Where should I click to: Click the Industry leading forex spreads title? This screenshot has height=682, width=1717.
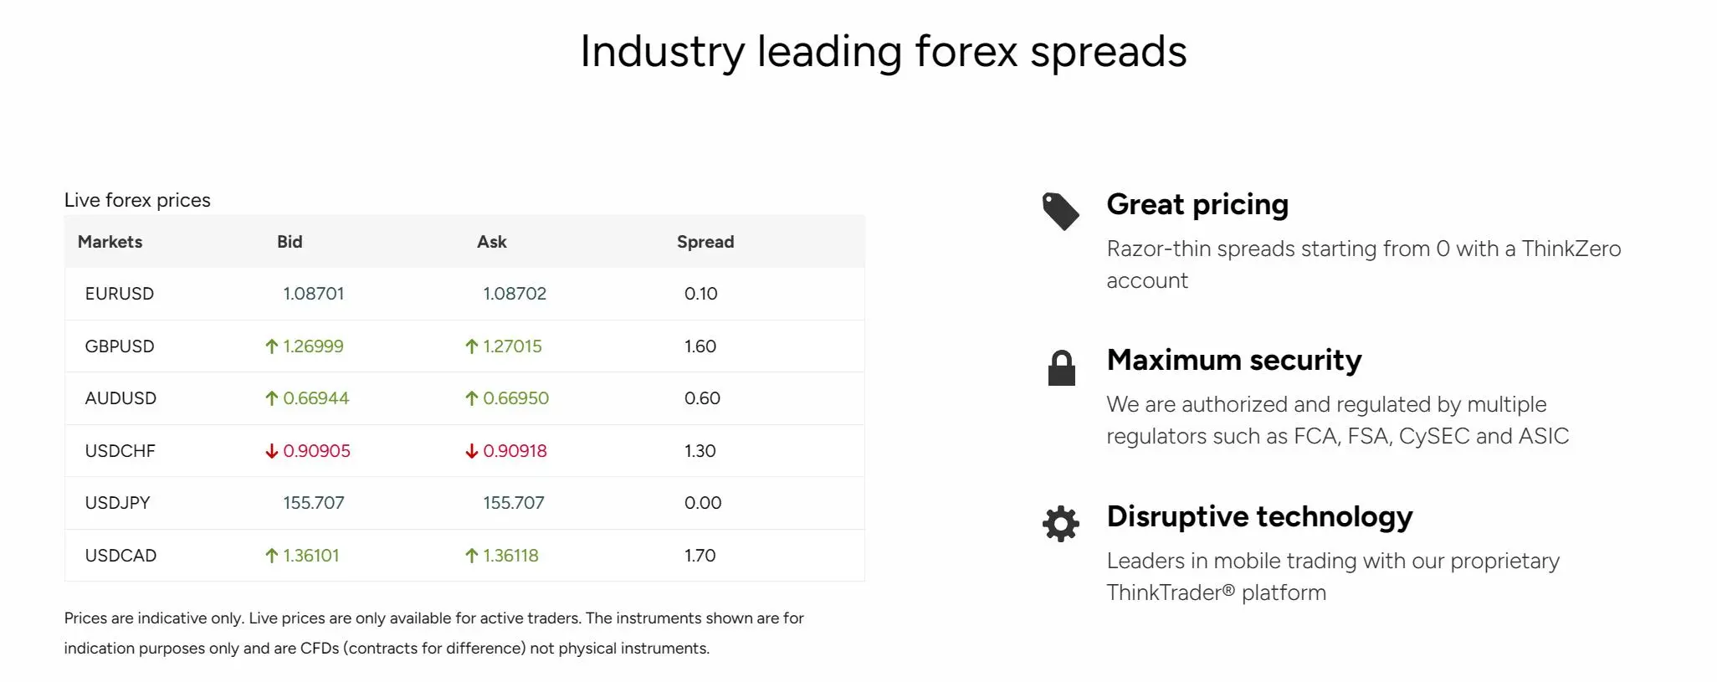pos(884,51)
